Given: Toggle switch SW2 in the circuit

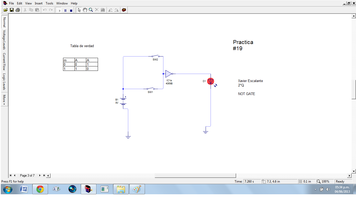Looking at the screenshot, I should click(155, 56).
